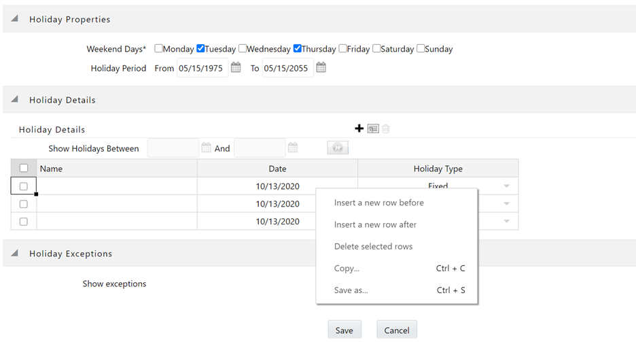Screen dimensions: 636x342
Task: Select the third holiday row checkbox
Action: coord(24,222)
